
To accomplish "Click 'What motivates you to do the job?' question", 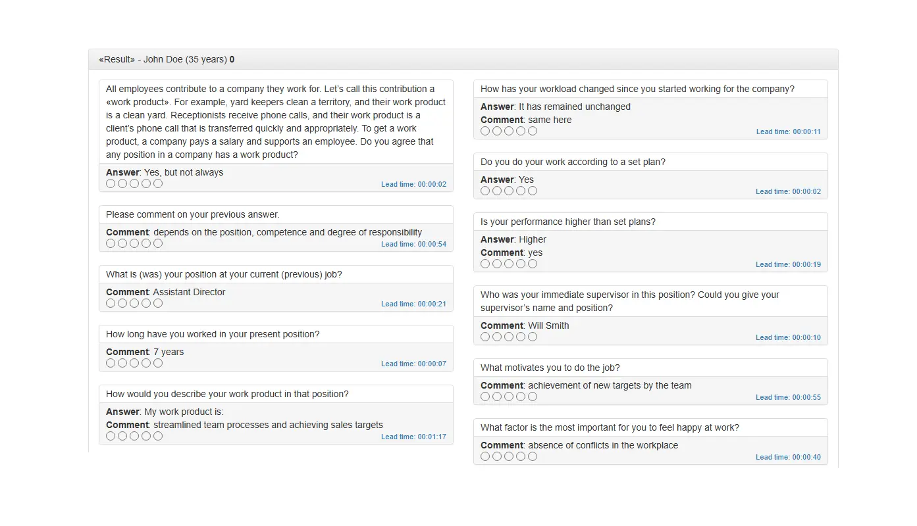I will click(x=550, y=368).
